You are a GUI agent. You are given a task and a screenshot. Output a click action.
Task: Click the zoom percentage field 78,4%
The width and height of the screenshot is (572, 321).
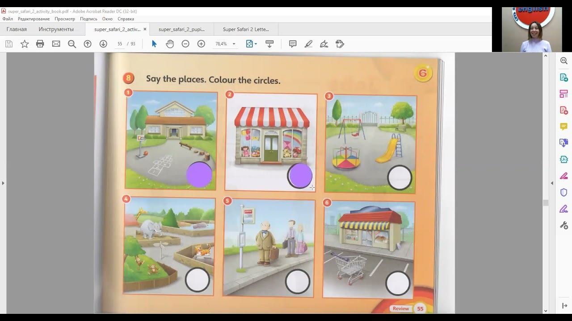point(221,44)
